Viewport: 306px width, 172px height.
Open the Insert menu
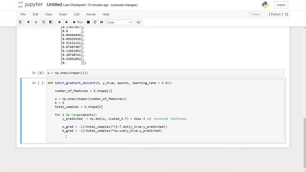(x=63, y=14)
